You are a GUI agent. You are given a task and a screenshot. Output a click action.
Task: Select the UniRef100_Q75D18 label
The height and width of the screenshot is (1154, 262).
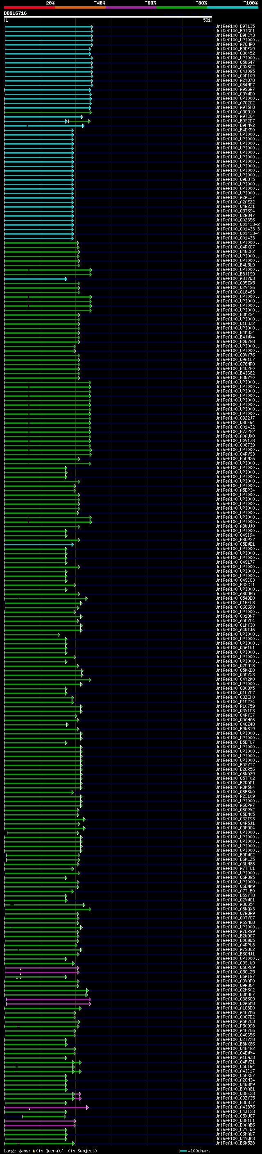(x=235, y=666)
